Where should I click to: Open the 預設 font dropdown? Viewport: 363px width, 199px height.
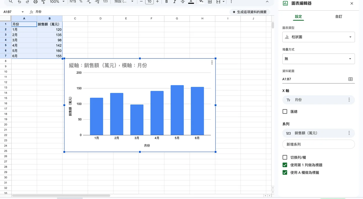[124, 2]
